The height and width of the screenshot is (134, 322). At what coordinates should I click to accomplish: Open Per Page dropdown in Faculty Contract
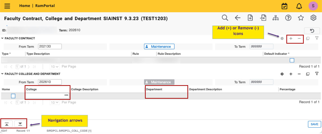[x=55, y=66]
